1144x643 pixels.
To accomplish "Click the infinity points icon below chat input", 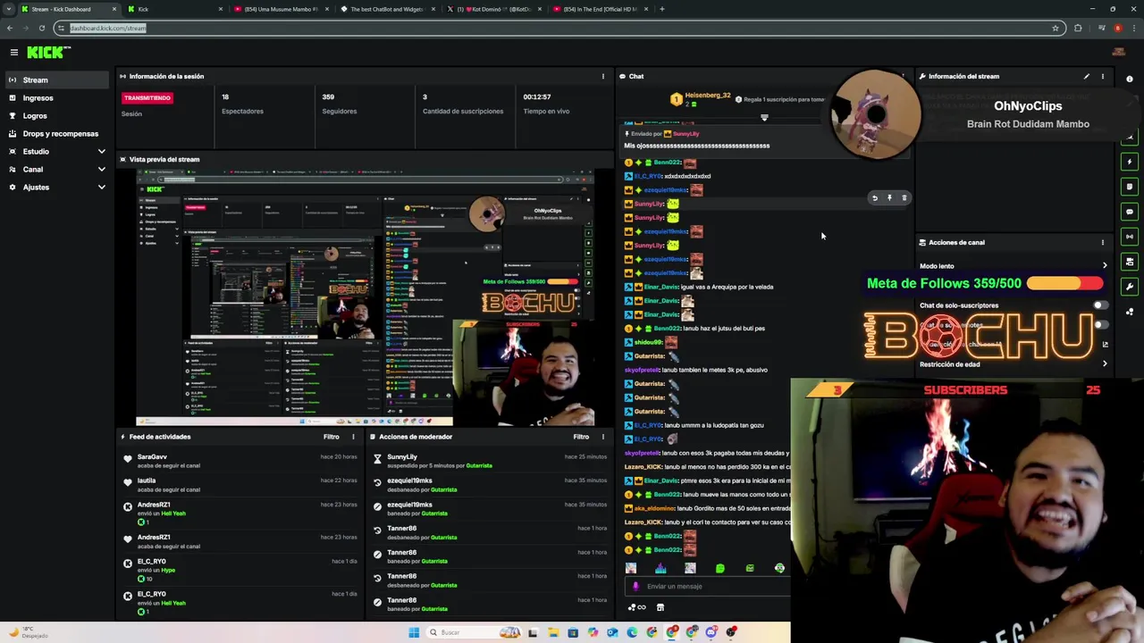I will [x=636, y=607].
